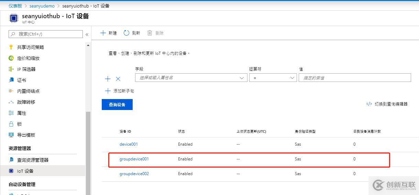The width and height of the screenshot is (419, 195).
Task: Open the groupdevice002 link
Action: [x=134, y=174]
